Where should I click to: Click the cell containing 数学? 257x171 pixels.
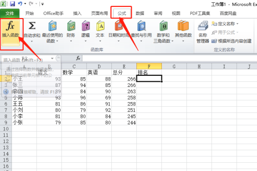[74, 73]
